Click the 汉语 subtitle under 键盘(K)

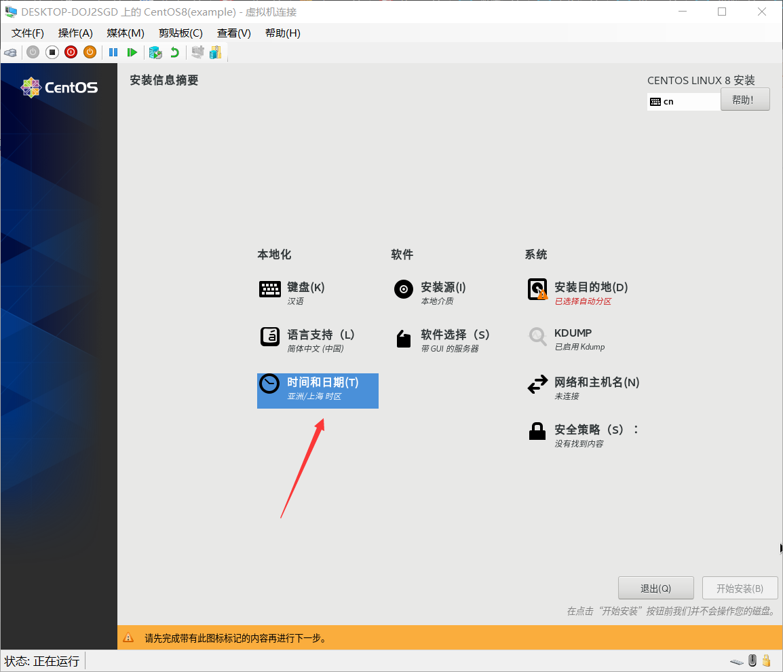(x=295, y=301)
